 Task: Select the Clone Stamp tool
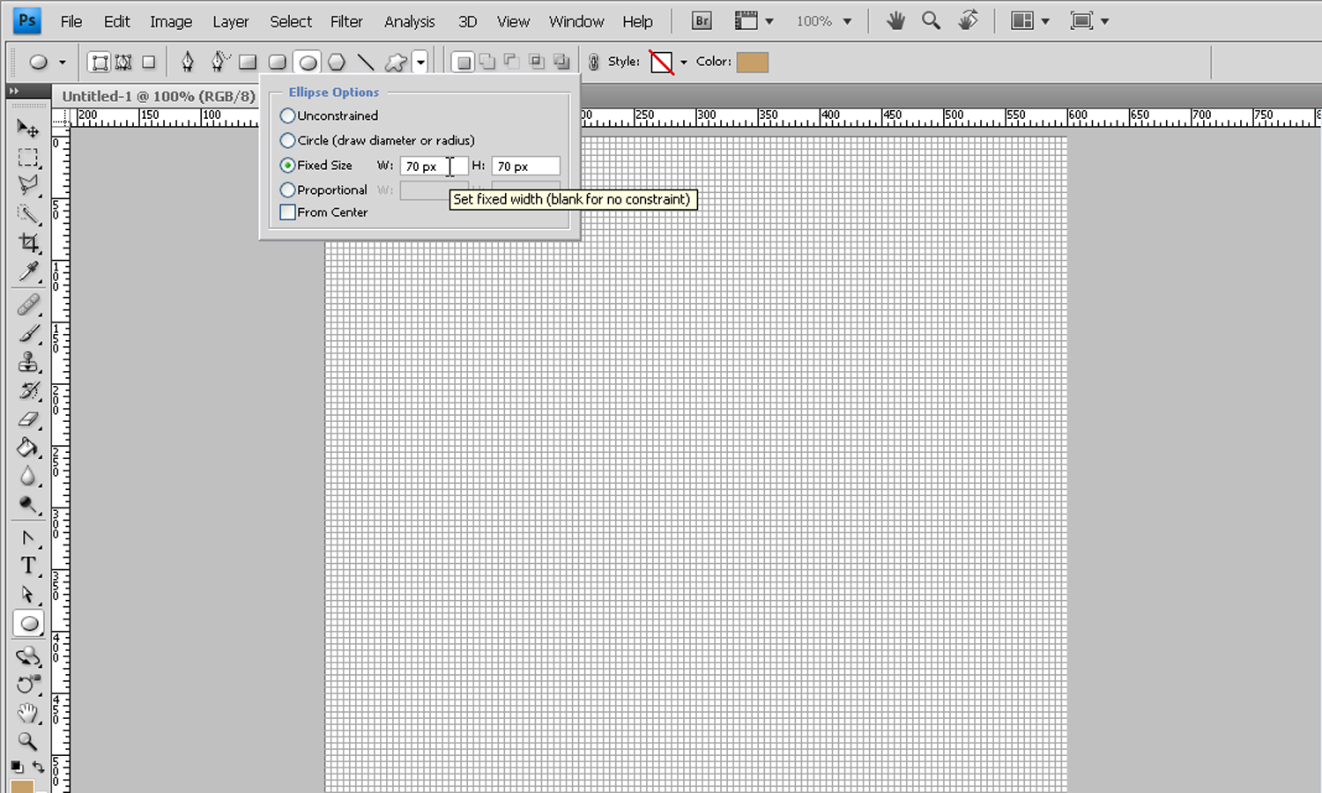[x=28, y=362]
